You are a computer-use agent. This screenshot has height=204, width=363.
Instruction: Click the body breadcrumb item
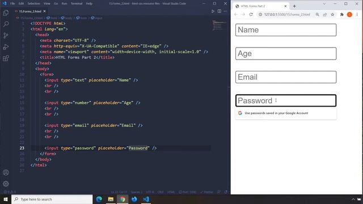(67, 18)
